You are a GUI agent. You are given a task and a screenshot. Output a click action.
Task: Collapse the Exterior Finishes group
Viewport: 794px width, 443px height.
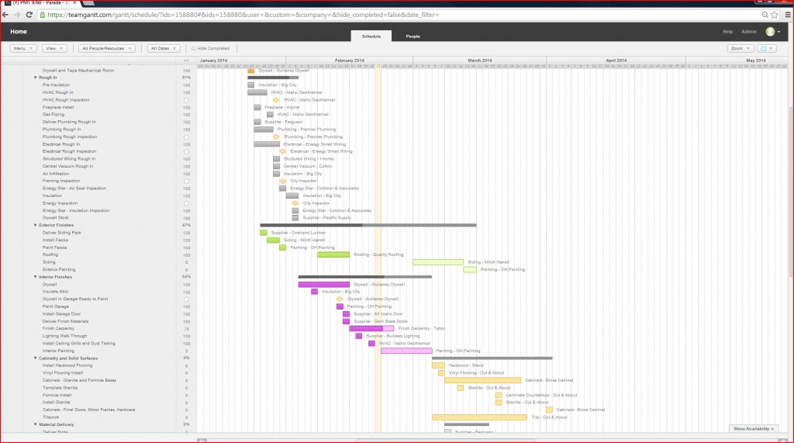point(36,225)
